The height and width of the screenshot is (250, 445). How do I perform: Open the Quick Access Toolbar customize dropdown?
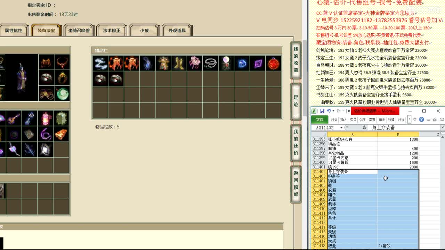coord(349,111)
